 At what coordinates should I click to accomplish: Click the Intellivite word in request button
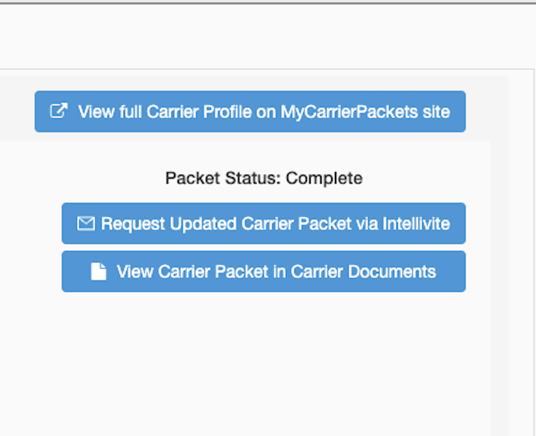pos(416,223)
